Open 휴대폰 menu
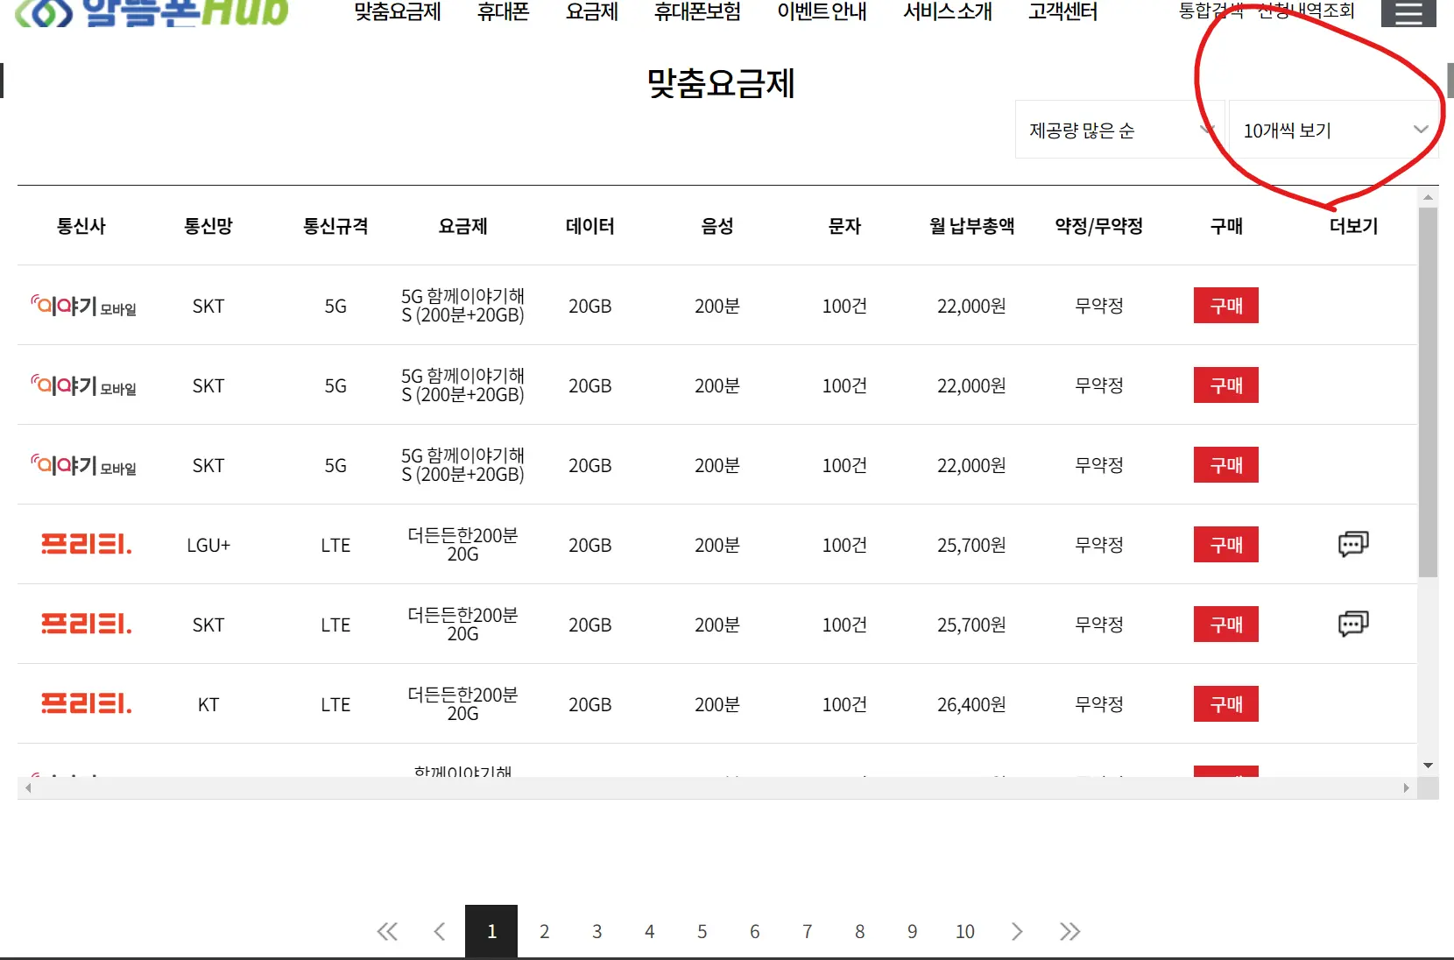 coord(504,12)
